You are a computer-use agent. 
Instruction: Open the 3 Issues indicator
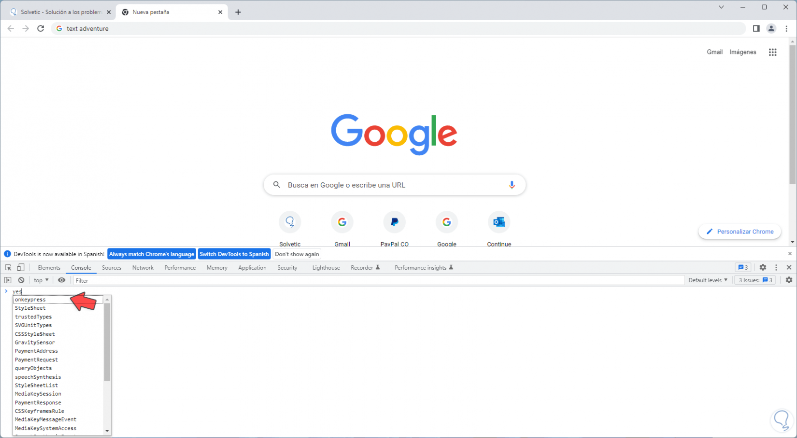tap(755, 280)
